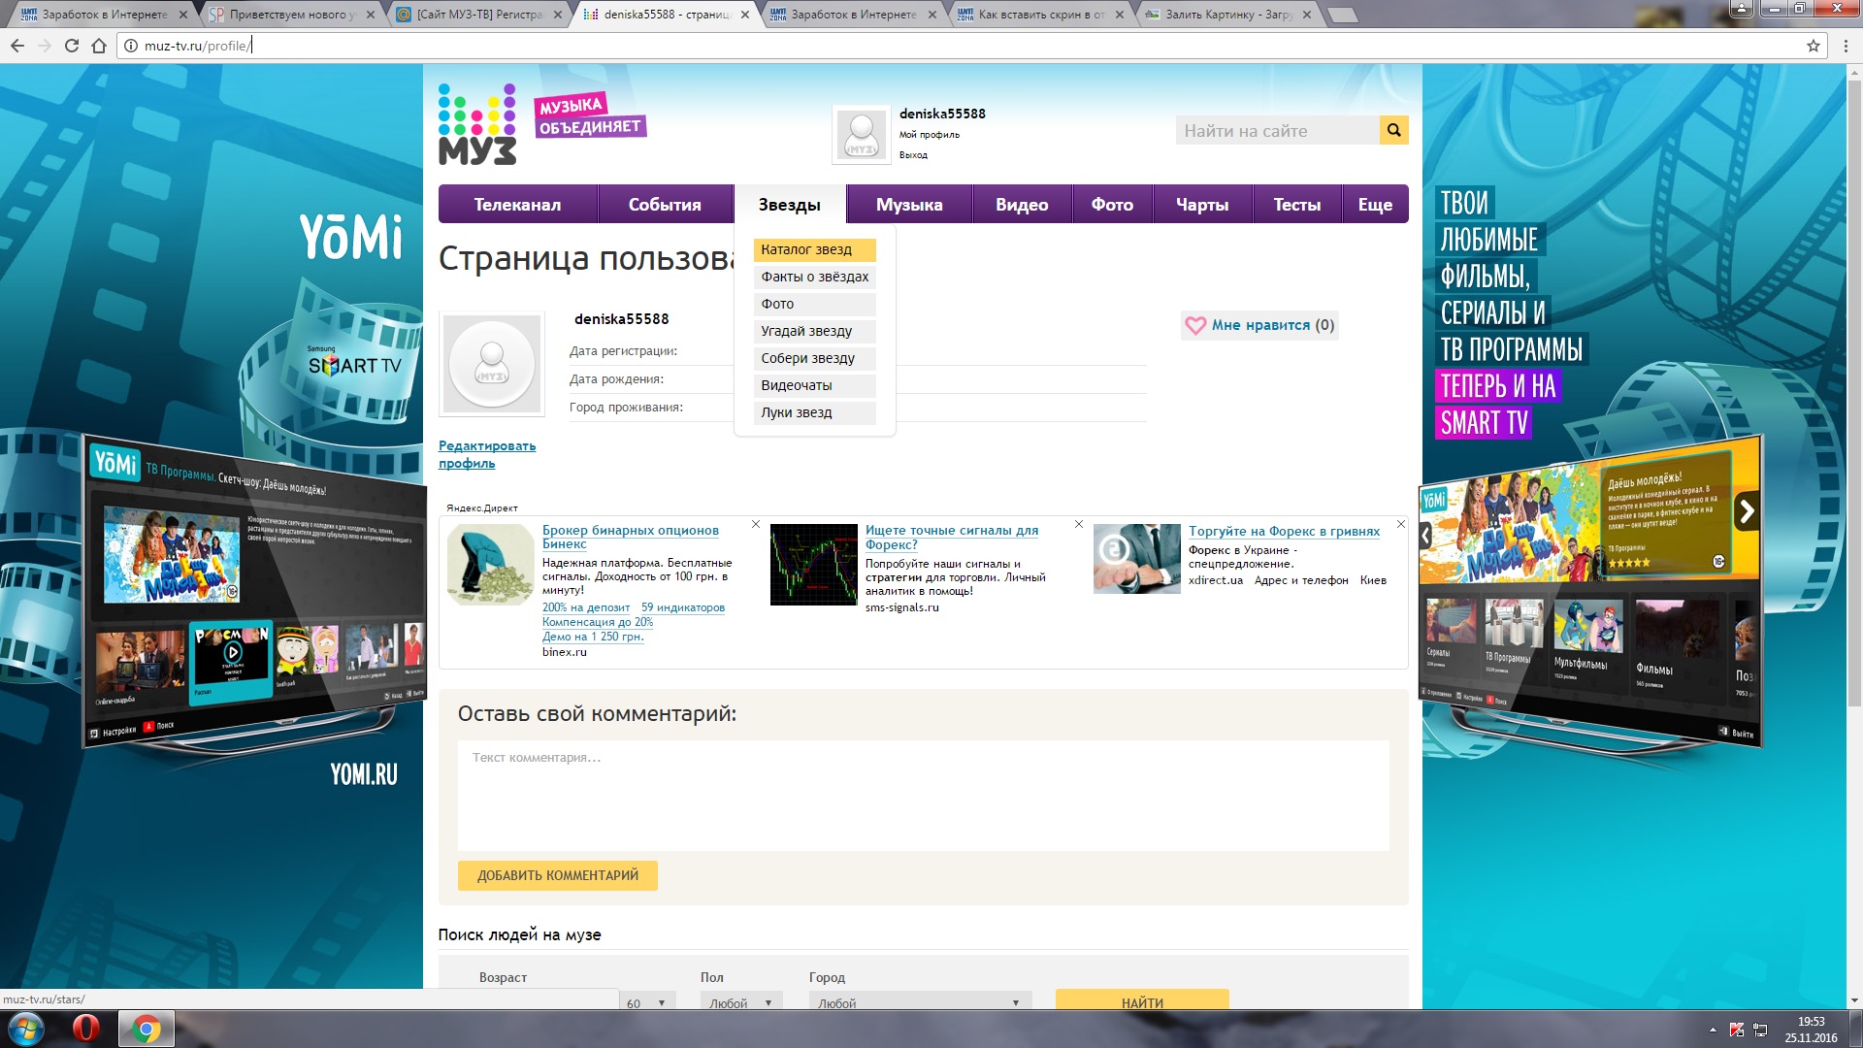Click the taskbar clock

1811,1030
